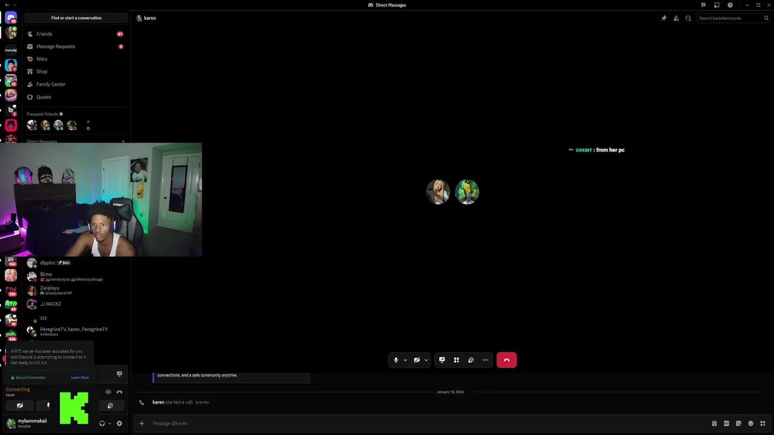Toggle deafen headphones icon
The height and width of the screenshot is (435, 774).
click(102, 424)
